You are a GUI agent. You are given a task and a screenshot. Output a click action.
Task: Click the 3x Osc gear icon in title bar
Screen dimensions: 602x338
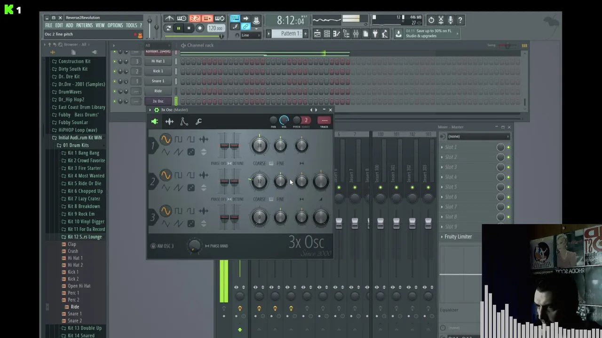coord(157,110)
